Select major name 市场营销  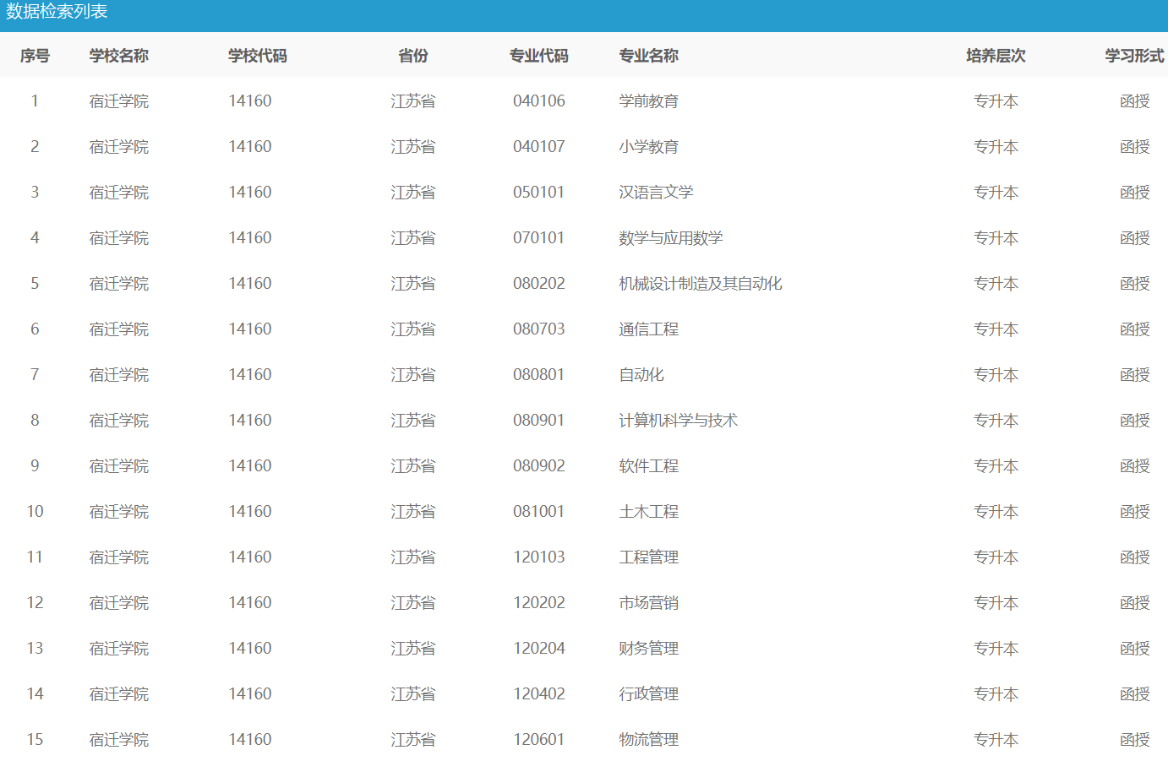point(649,603)
